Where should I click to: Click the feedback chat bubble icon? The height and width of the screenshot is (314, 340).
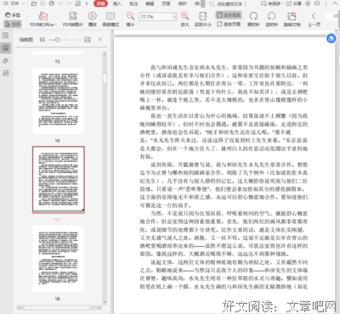click(317, 3)
